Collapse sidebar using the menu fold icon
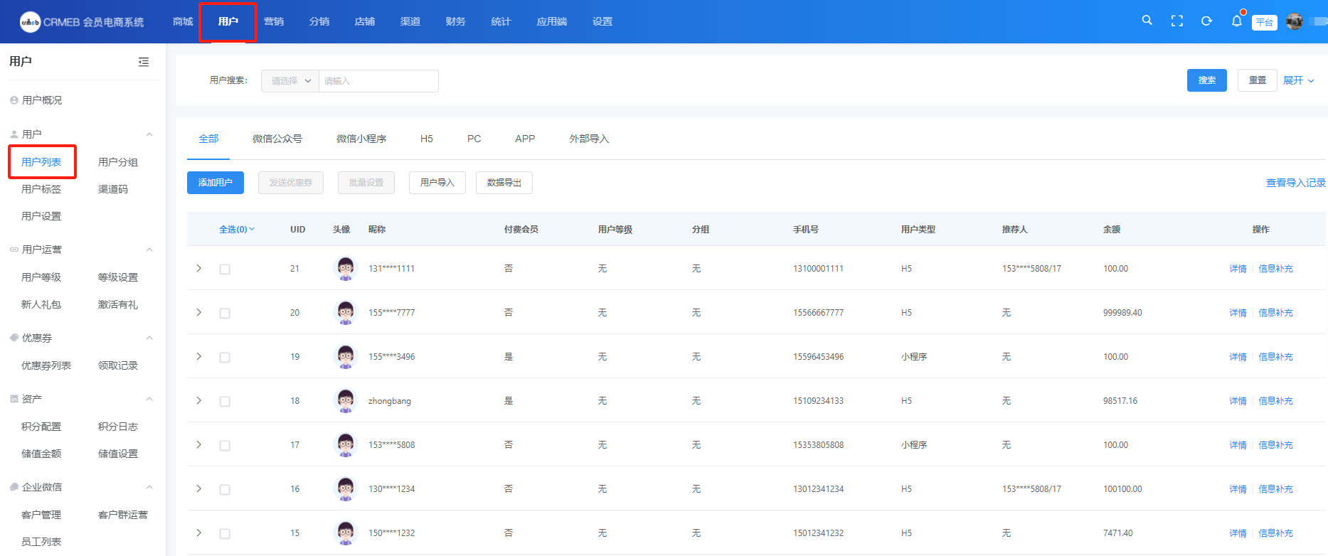 coord(144,62)
